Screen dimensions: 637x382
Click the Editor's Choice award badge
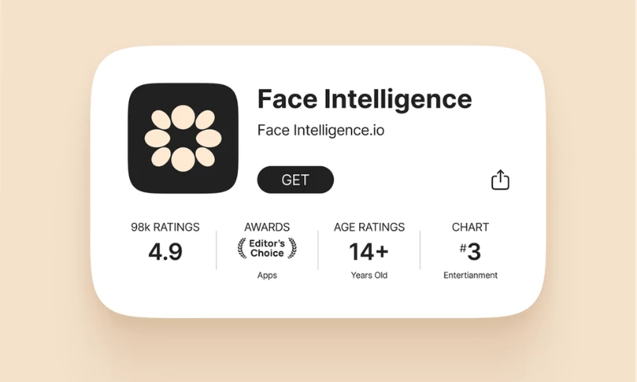click(267, 248)
